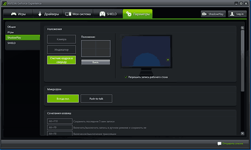Click the SHIELD device icon
This screenshot has width=251, height=150.
tap(102, 14)
